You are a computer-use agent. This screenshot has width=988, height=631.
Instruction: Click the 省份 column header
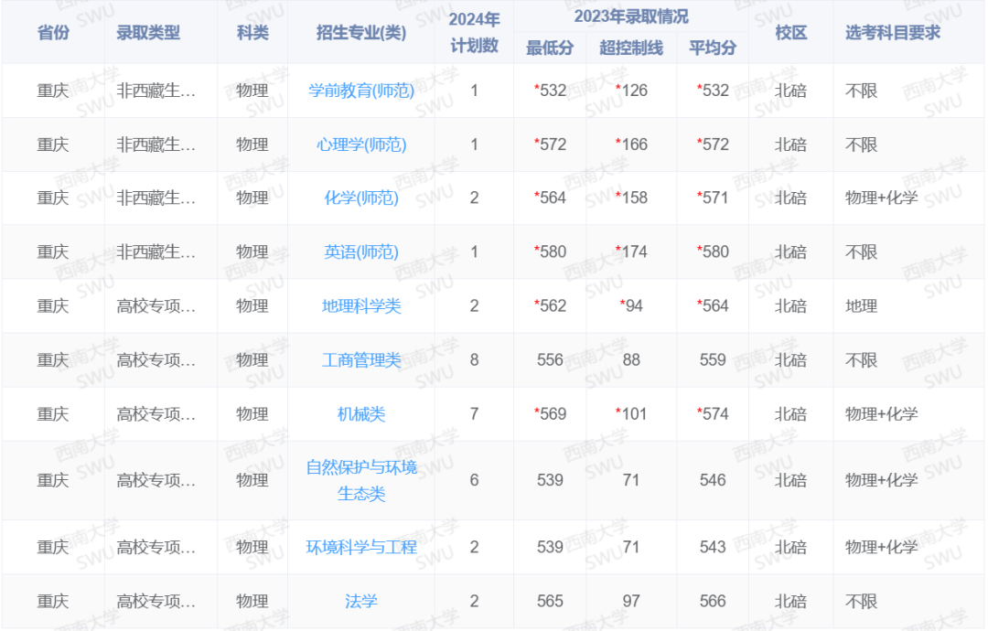53,33
